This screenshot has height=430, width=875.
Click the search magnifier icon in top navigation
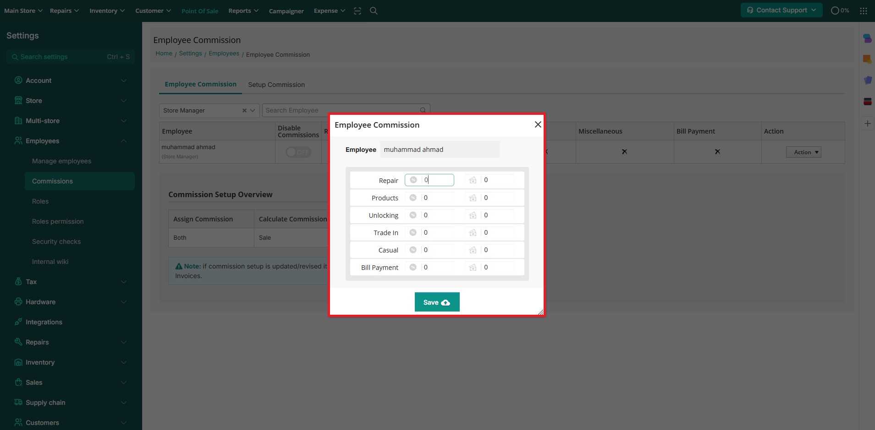pyautogui.click(x=374, y=11)
